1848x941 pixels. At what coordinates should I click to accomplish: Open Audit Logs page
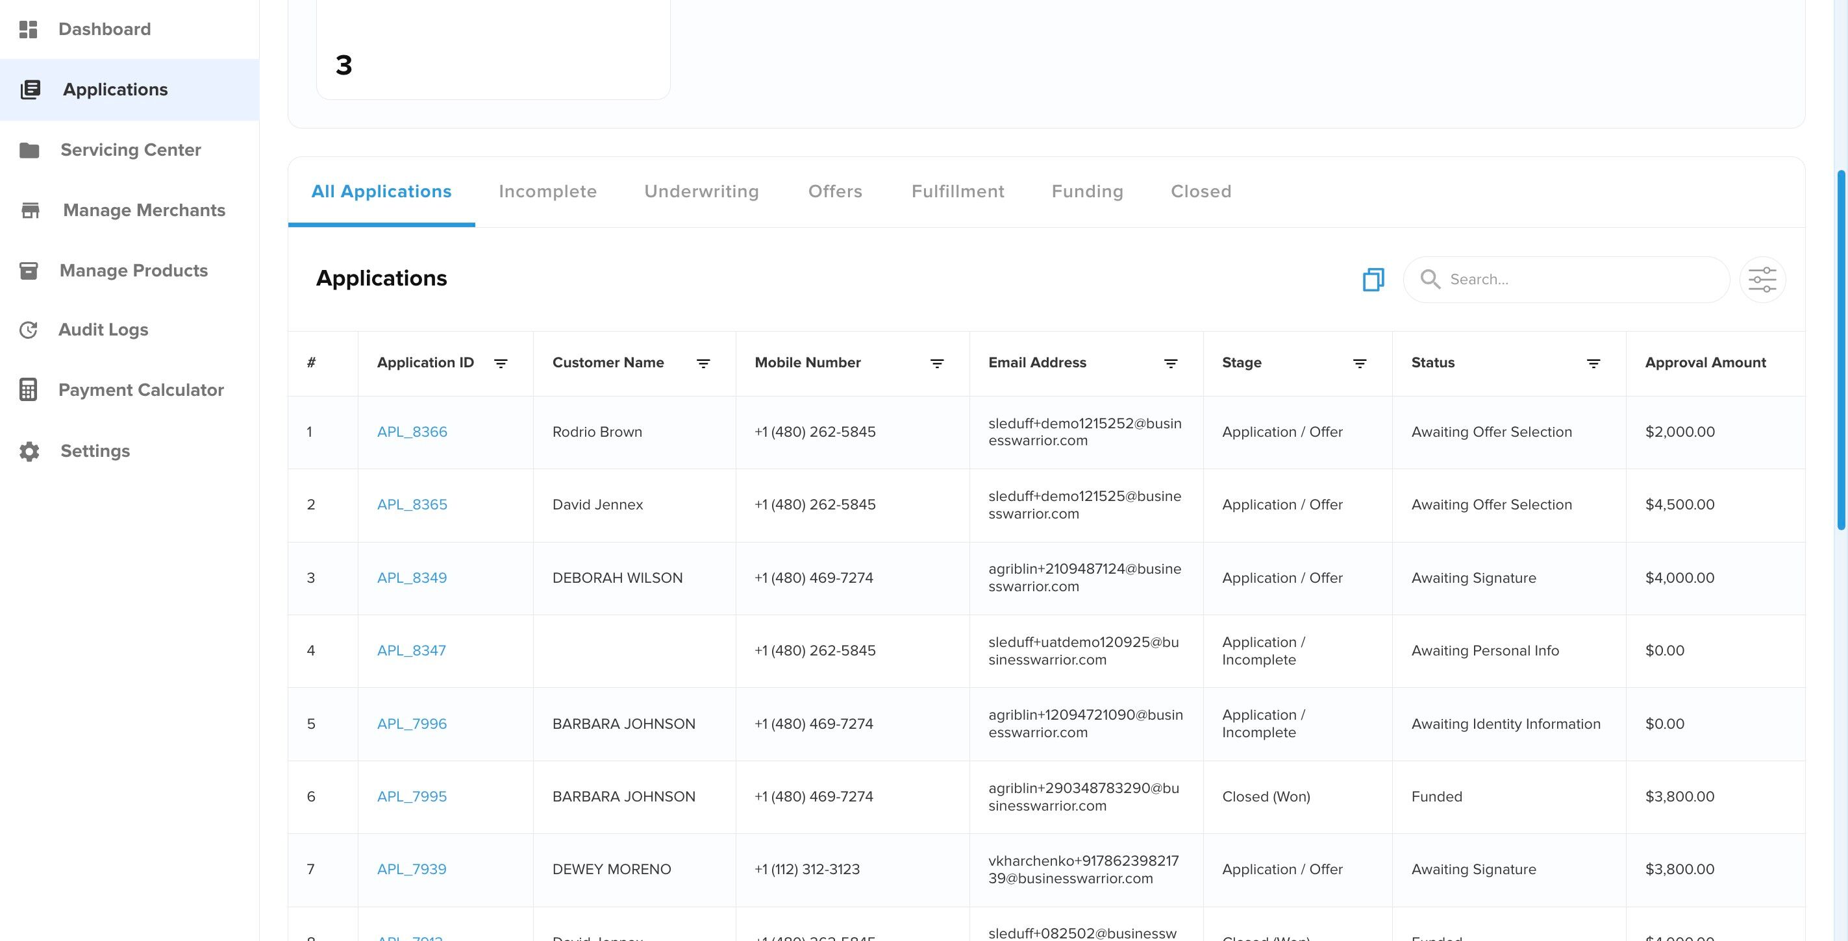129,330
